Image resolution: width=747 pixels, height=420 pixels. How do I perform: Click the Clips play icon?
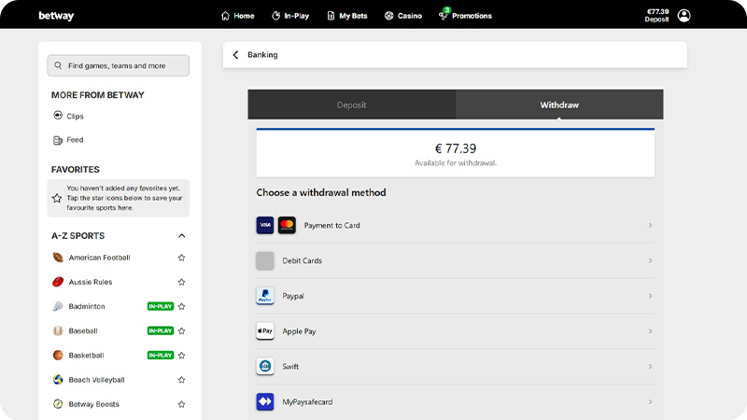tap(58, 115)
